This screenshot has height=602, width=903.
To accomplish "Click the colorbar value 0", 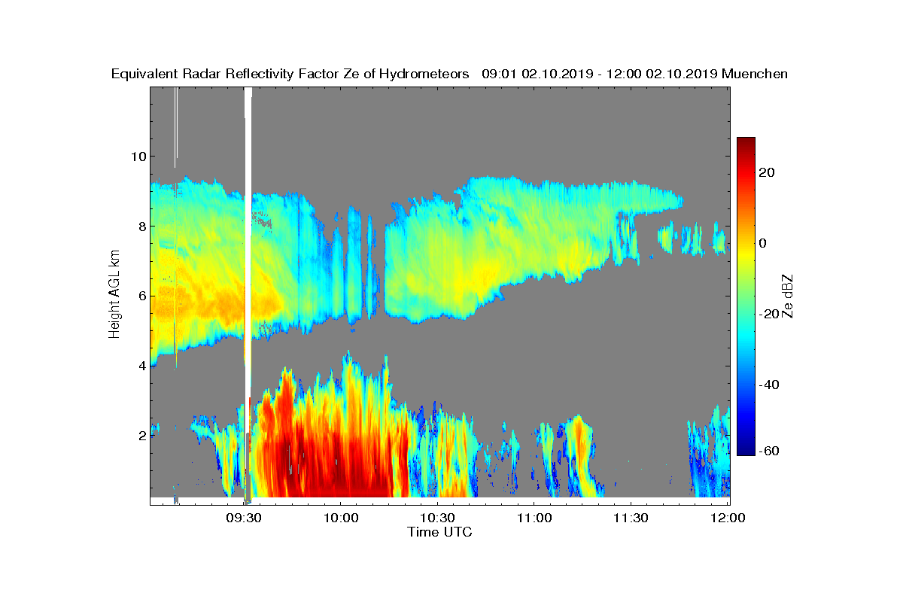I will (763, 243).
